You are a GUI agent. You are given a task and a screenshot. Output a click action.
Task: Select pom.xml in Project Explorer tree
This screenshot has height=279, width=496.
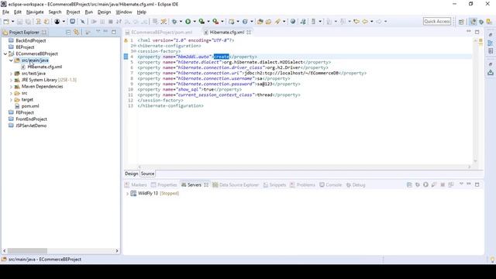pos(30,106)
